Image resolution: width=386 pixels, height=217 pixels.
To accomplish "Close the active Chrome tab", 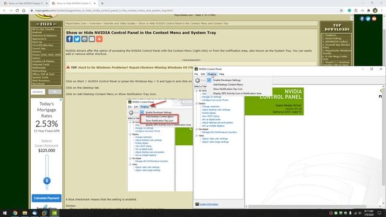I will 95,4.
